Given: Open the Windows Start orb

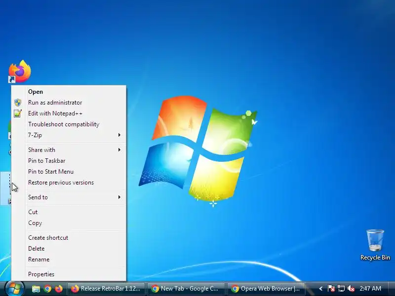Looking at the screenshot, I should click(14, 289).
